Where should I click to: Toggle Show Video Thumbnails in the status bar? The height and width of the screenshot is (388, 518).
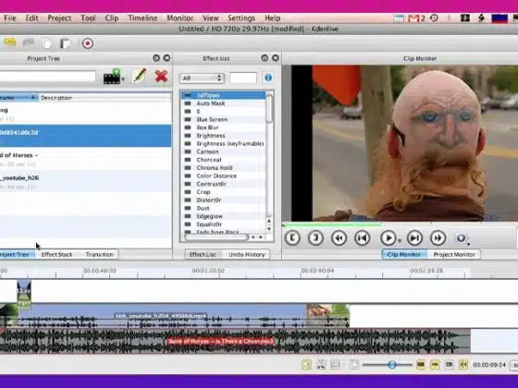tap(421, 365)
